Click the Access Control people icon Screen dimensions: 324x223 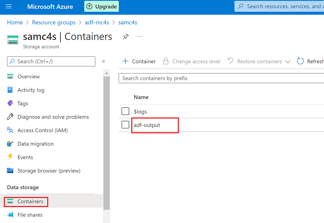[x=10, y=130]
